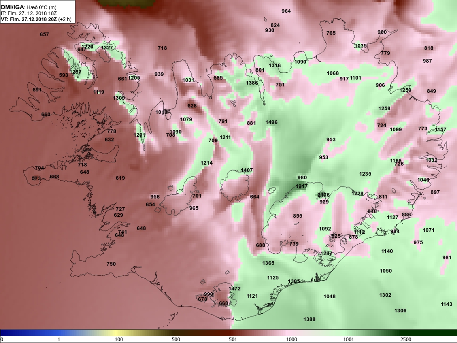Select the value 765 on the map

331,33
